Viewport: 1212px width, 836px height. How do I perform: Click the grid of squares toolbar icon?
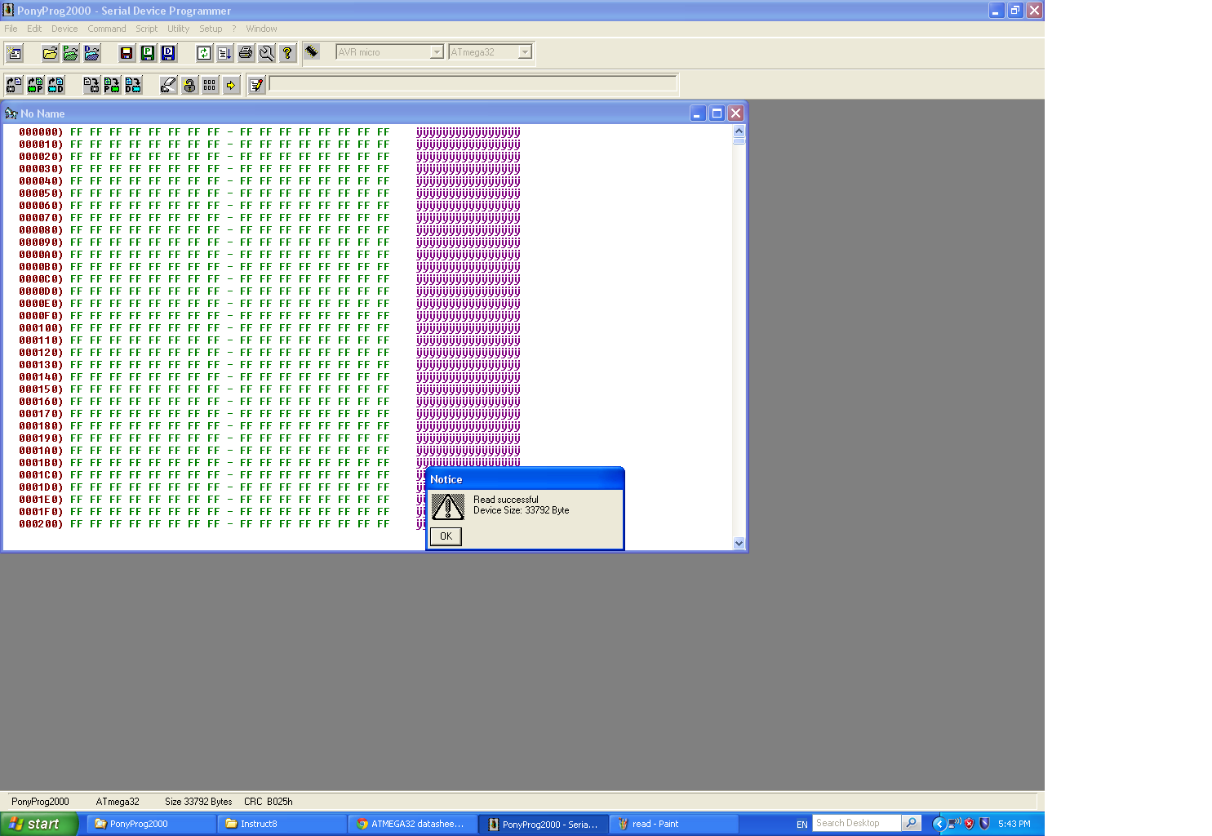[x=210, y=85]
